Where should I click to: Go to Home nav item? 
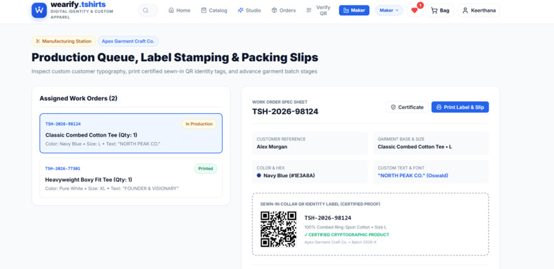pyautogui.click(x=179, y=10)
